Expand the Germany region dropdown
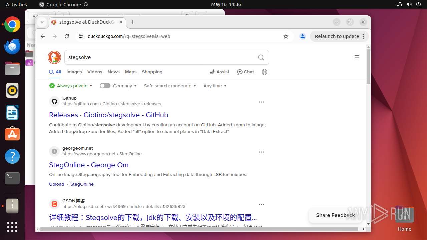This screenshot has height=240, width=427. tap(125, 86)
